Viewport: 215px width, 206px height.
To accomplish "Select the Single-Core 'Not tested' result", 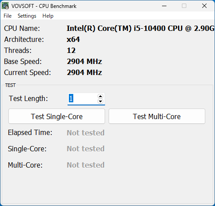I will [x=86, y=149].
